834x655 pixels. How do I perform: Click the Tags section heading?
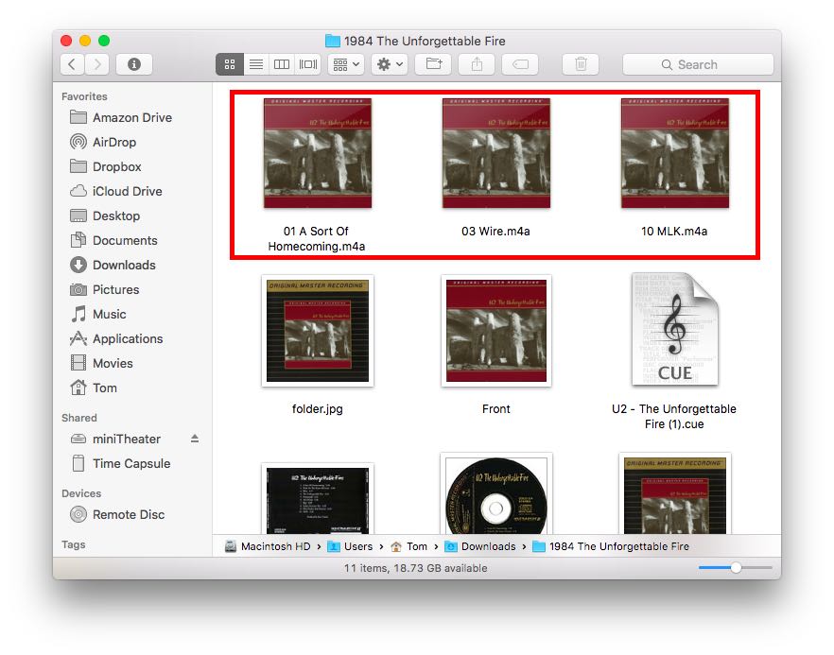(73, 544)
